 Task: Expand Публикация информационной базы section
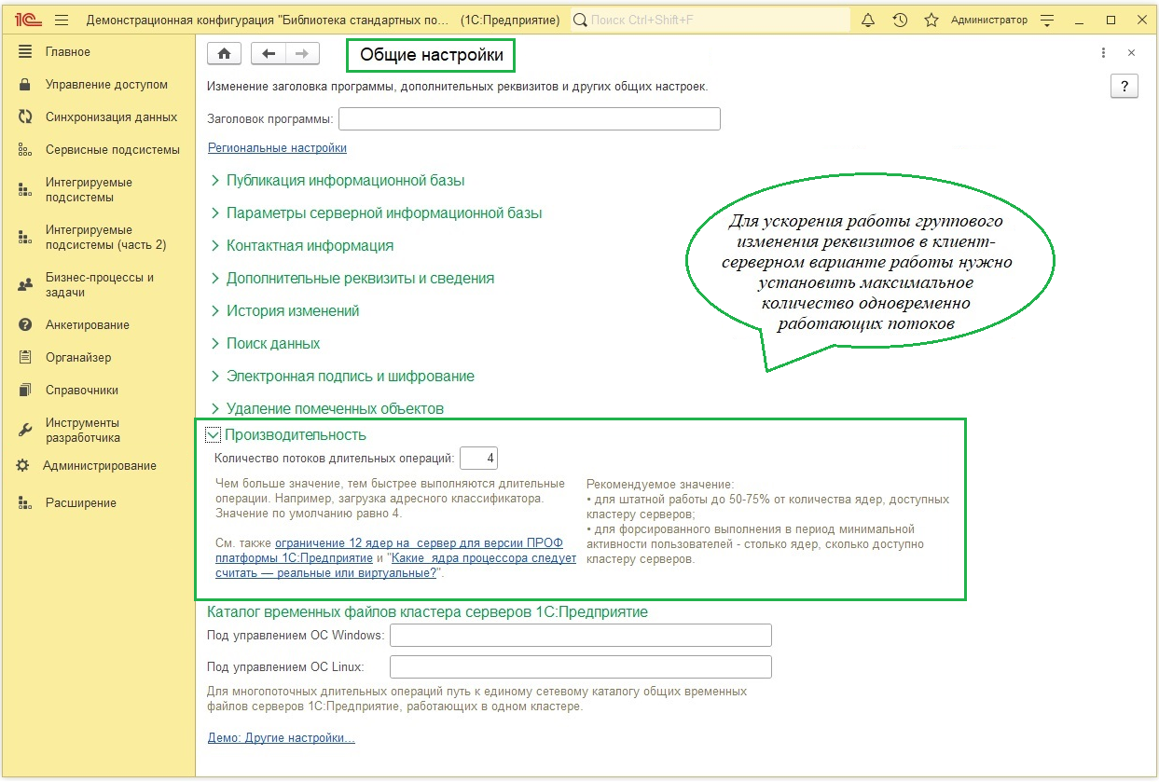click(345, 181)
